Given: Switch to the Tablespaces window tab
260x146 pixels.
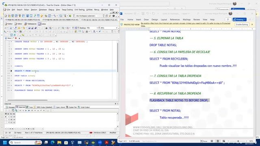Looking at the screenshot, I should point(30,24).
